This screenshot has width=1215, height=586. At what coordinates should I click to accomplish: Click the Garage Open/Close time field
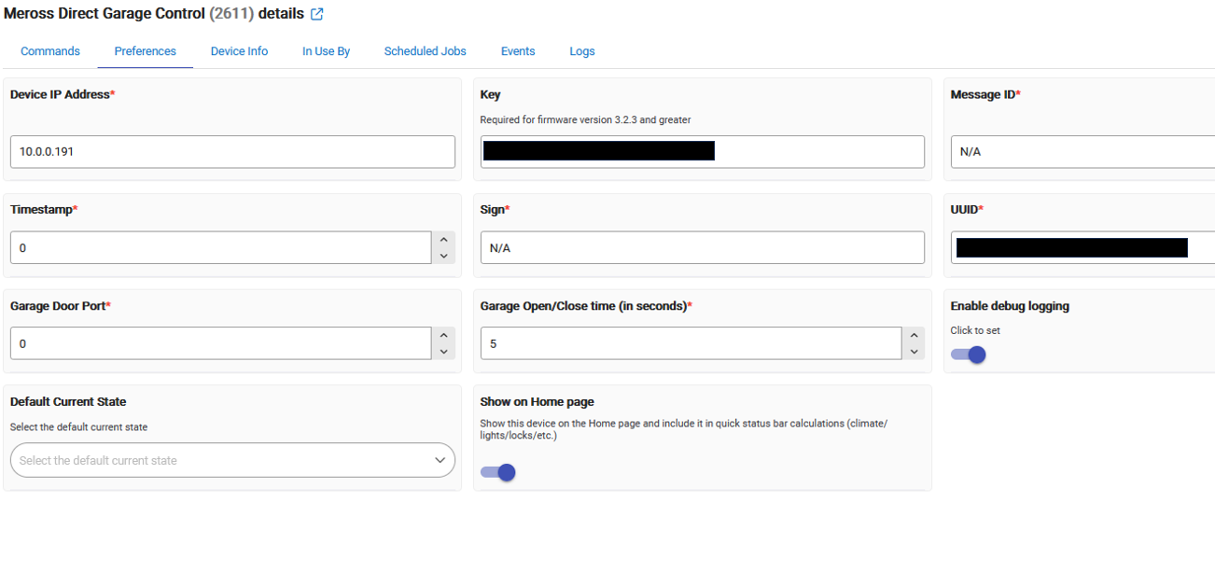(691, 343)
